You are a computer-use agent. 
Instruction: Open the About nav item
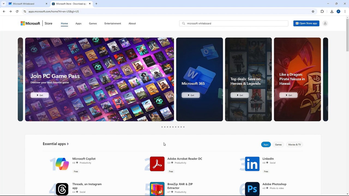point(132,23)
